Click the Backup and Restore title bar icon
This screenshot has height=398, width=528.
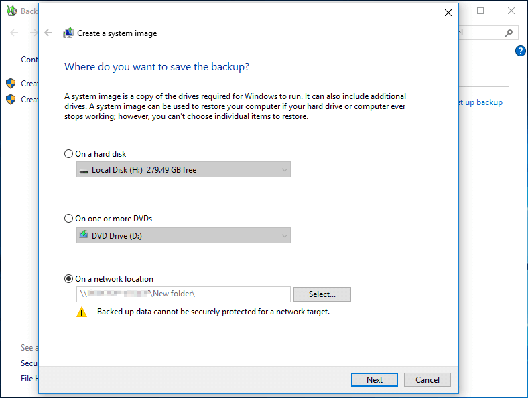click(12, 11)
